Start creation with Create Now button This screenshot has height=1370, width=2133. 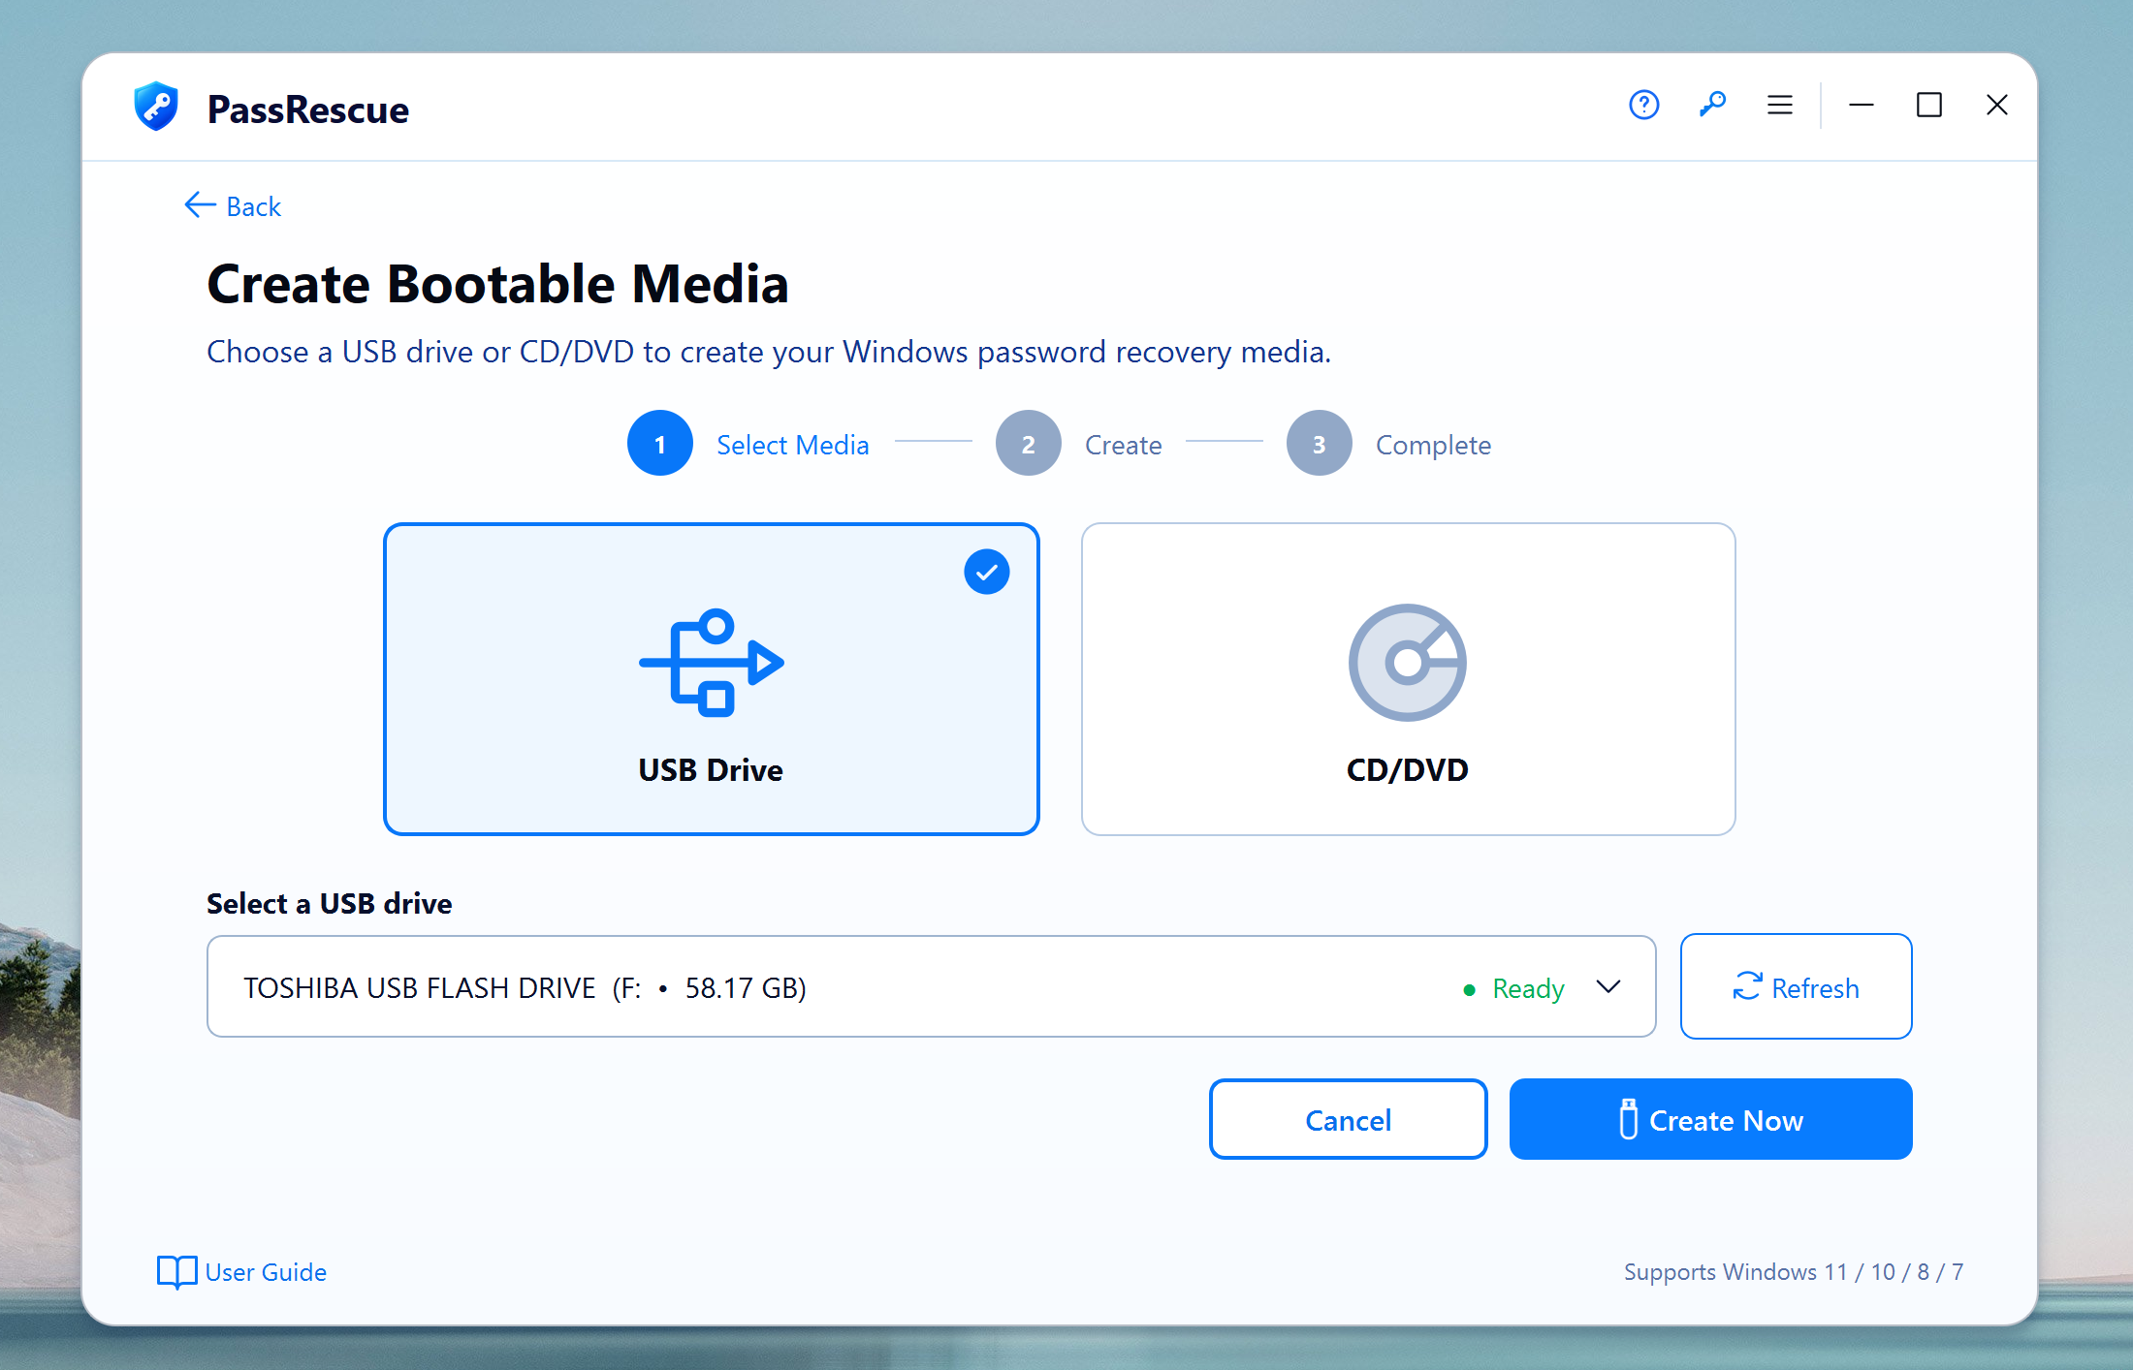click(x=1710, y=1119)
